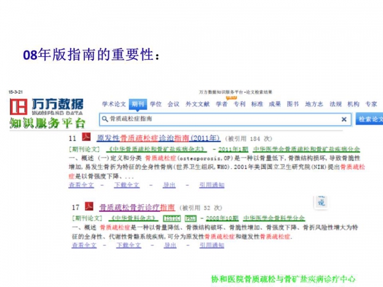Viewport: 383px width, 287px height.
Task: Open the 专利 search category
Action: [x=239, y=104]
